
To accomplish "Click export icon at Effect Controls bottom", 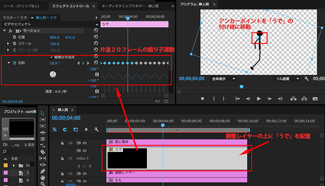I will click(x=166, y=101).
